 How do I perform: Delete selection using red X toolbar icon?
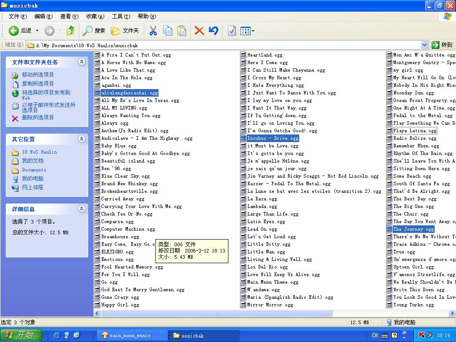pyautogui.click(x=199, y=31)
